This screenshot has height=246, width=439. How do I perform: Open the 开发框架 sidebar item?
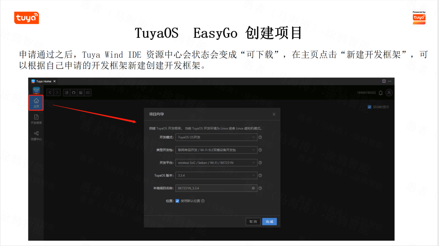coord(36,119)
